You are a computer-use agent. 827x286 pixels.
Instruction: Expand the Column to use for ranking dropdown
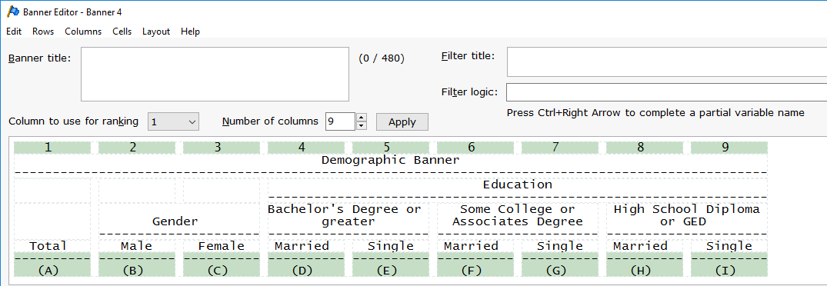(174, 121)
